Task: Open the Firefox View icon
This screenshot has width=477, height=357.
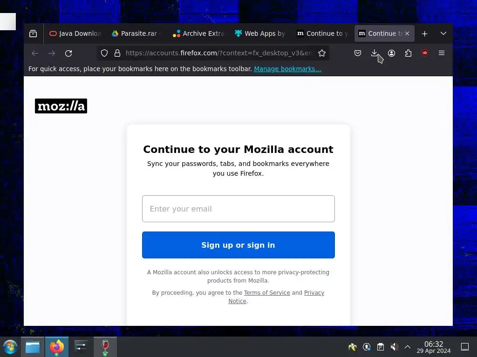Action: (33, 33)
